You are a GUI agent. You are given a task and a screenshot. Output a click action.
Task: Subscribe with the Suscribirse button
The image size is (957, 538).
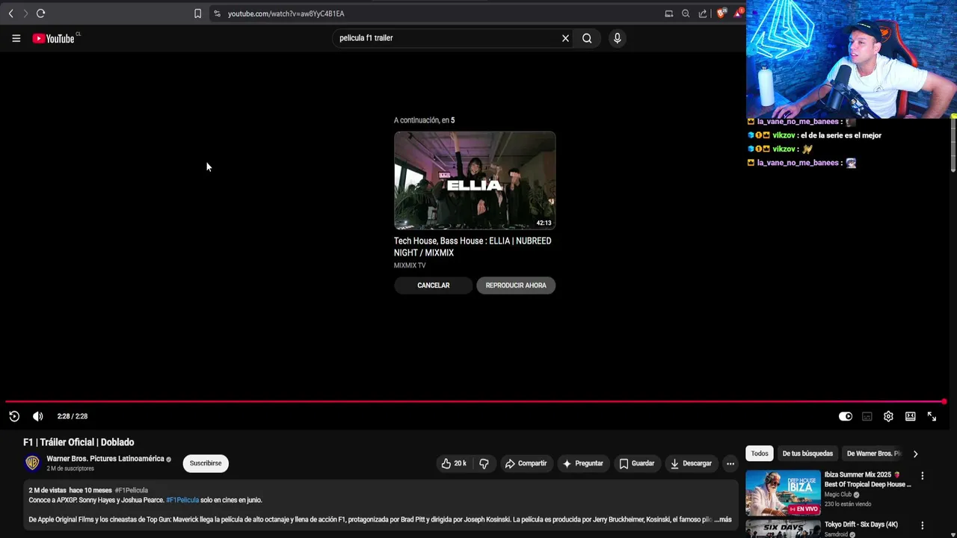click(x=206, y=463)
